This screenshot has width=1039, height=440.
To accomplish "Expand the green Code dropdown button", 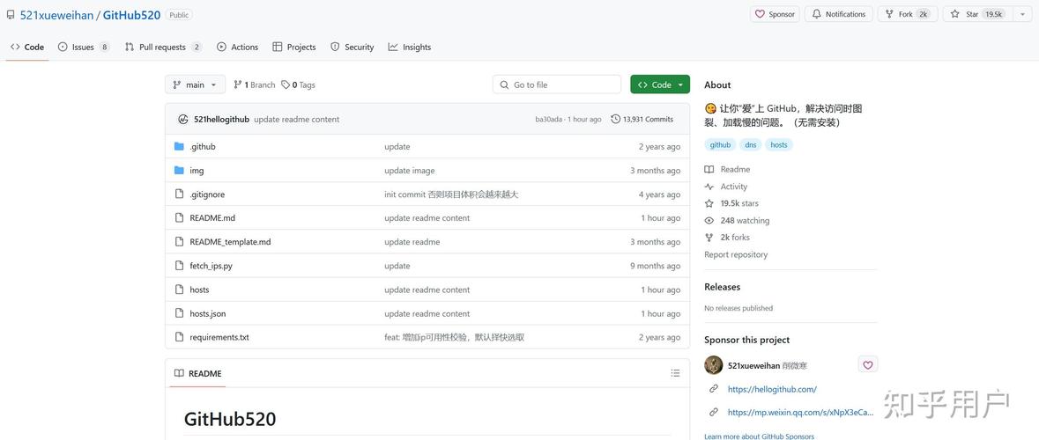I will (x=660, y=84).
